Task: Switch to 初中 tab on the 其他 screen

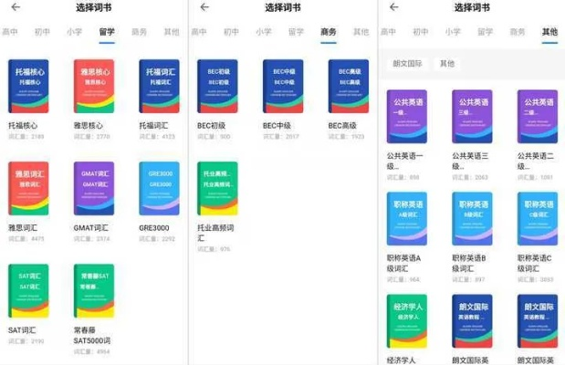Action: tap(421, 32)
